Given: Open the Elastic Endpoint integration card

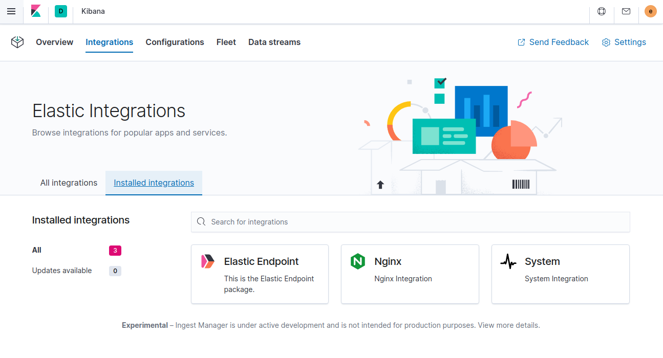Looking at the screenshot, I should (260, 274).
